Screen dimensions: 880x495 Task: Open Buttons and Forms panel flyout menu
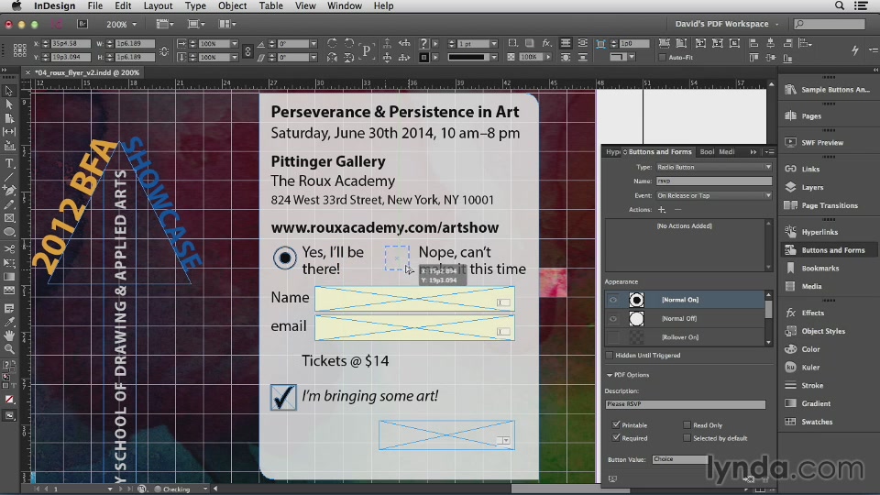coord(769,151)
